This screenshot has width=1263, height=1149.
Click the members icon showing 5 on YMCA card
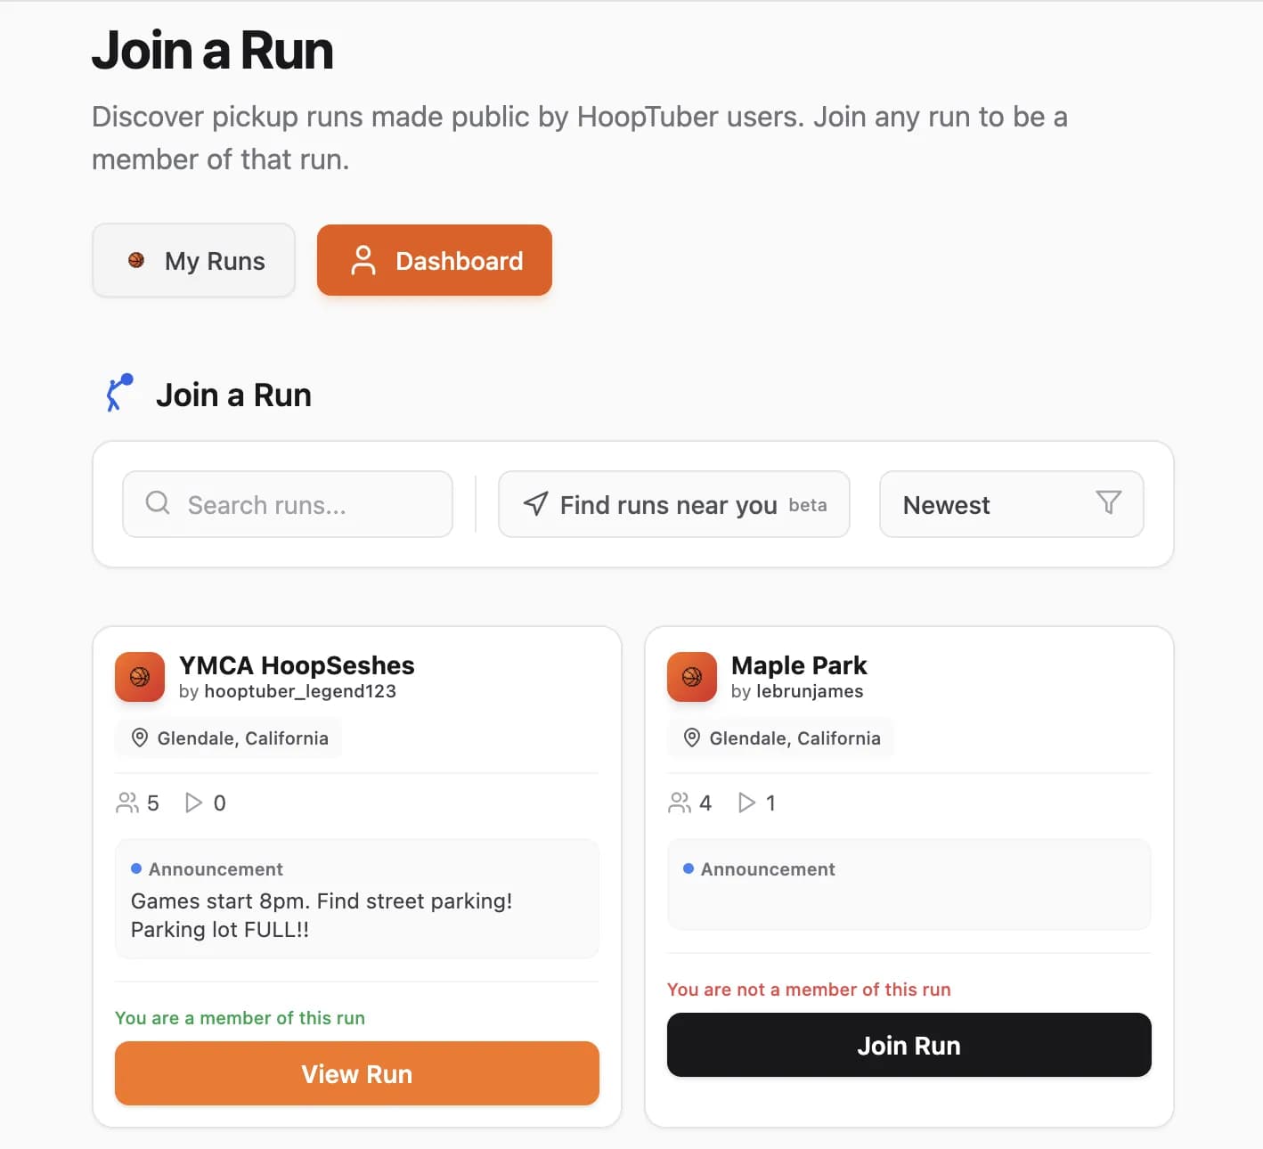click(127, 802)
